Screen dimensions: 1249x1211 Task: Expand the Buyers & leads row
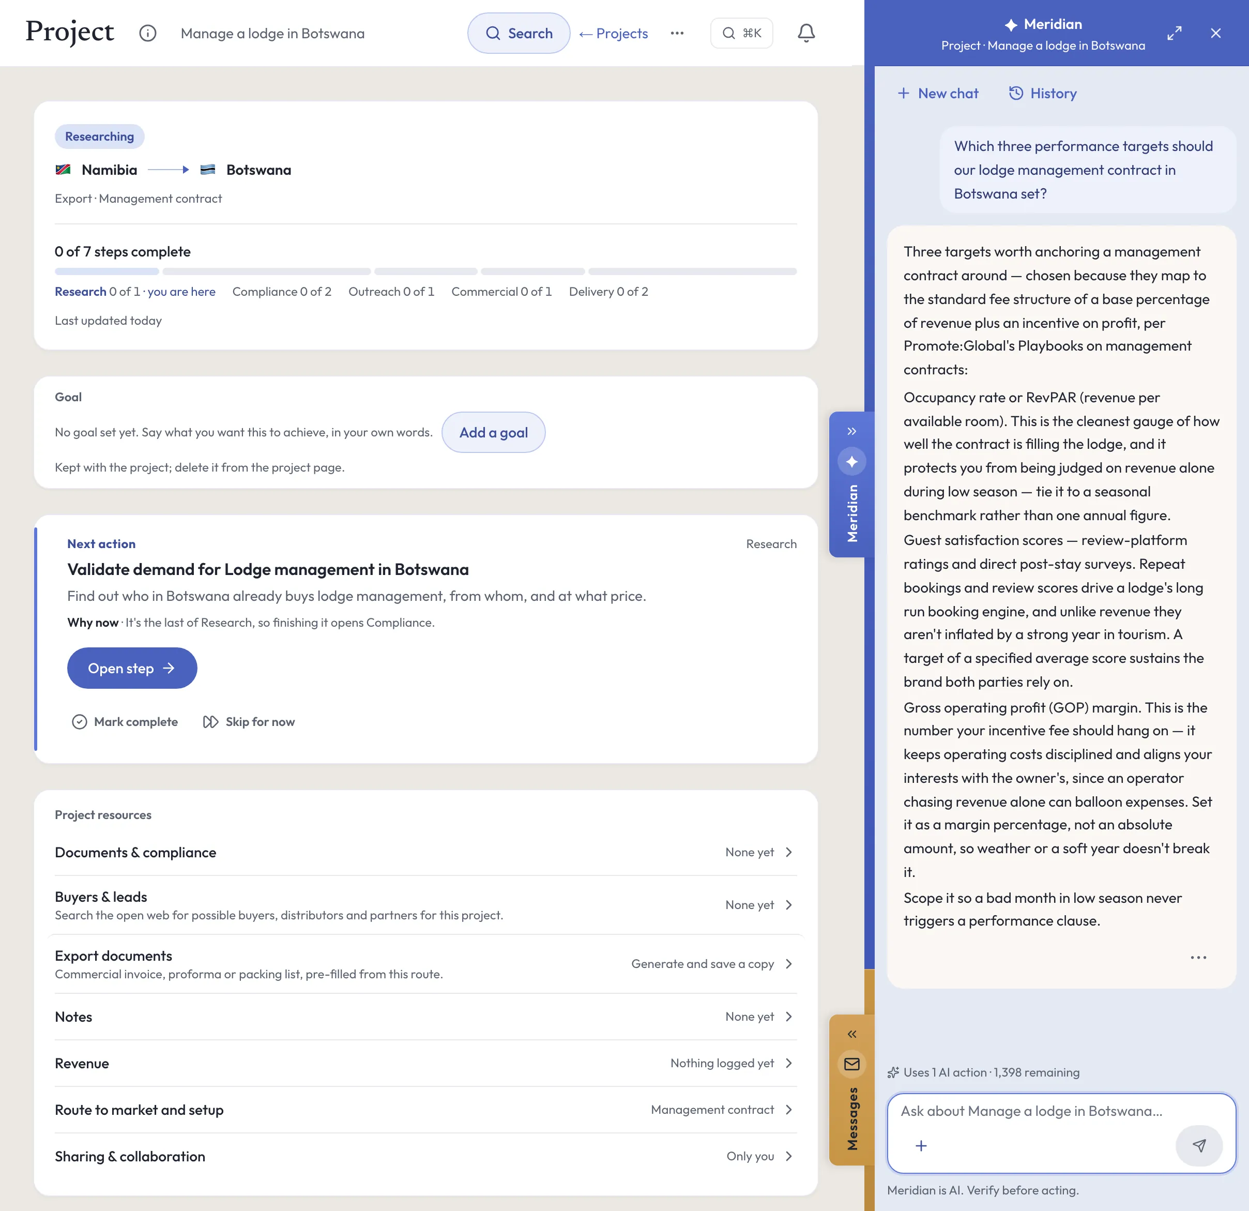[425, 905]
